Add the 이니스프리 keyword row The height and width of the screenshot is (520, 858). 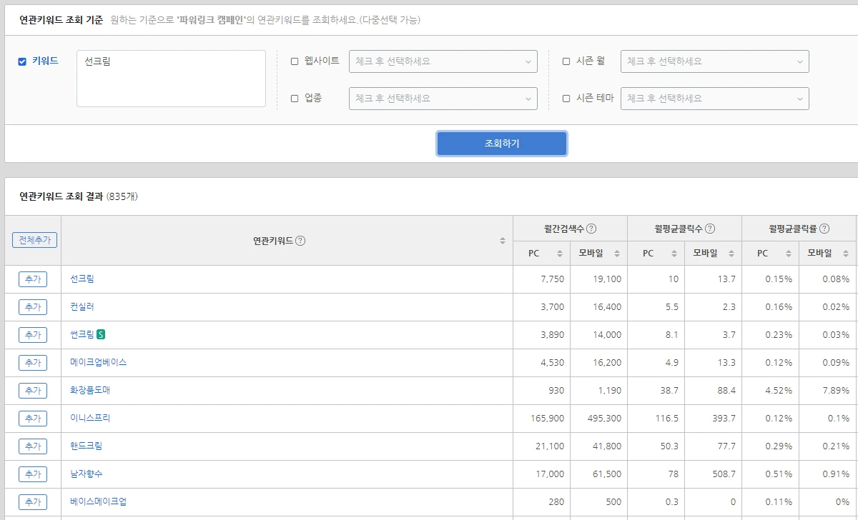(33, 419)
